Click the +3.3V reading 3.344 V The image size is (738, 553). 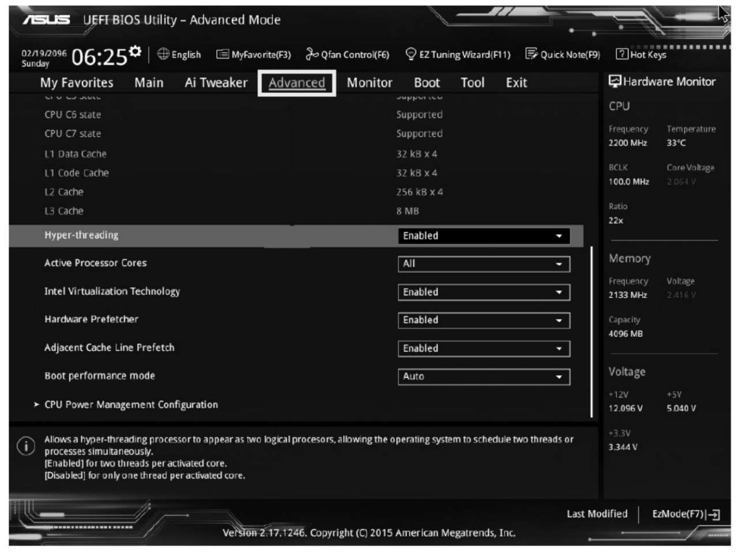coord(623,447)
